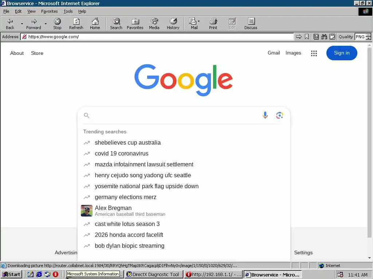Launch Internet Explorer from the quick launch bar

pos(39,275)
